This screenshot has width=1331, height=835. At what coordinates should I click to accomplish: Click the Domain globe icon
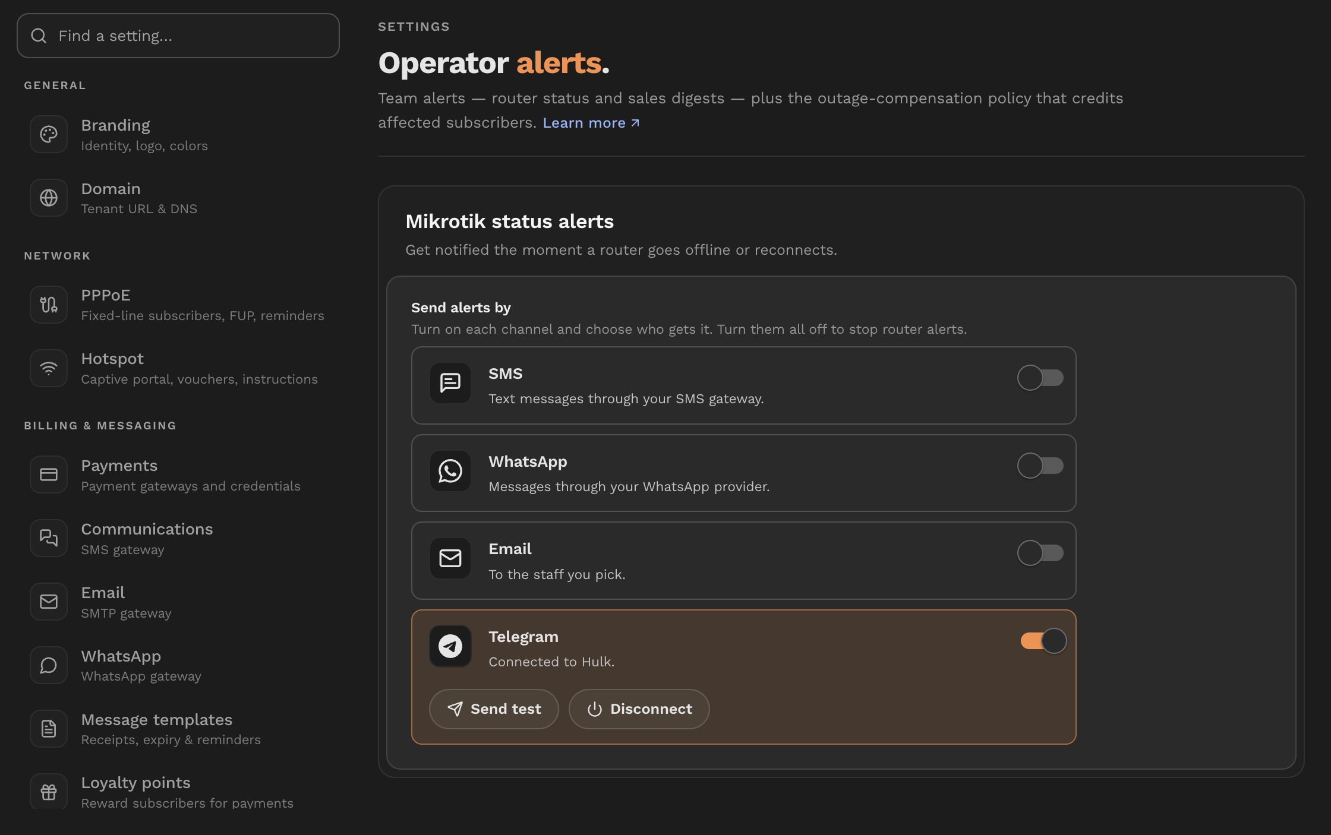(49, 198)
